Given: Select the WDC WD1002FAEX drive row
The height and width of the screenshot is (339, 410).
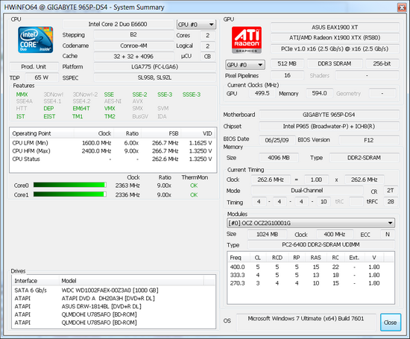Looking at the screenshot, I should tap(114, 291).
